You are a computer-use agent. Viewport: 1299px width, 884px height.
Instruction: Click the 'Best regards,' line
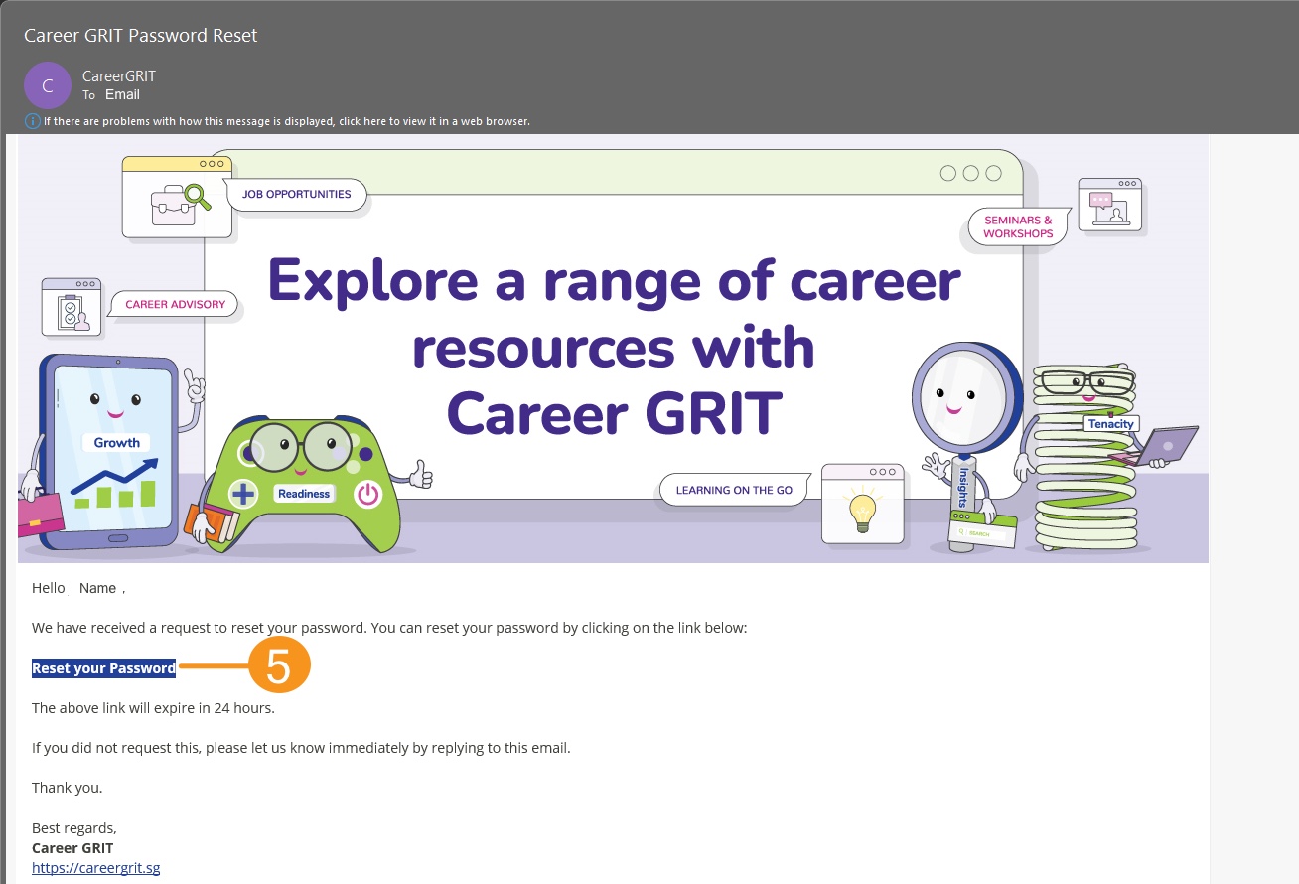click(x=74, y=828)
